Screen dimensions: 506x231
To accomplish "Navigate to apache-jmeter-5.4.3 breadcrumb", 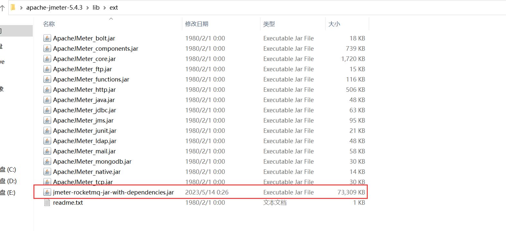I will (54, 7).
